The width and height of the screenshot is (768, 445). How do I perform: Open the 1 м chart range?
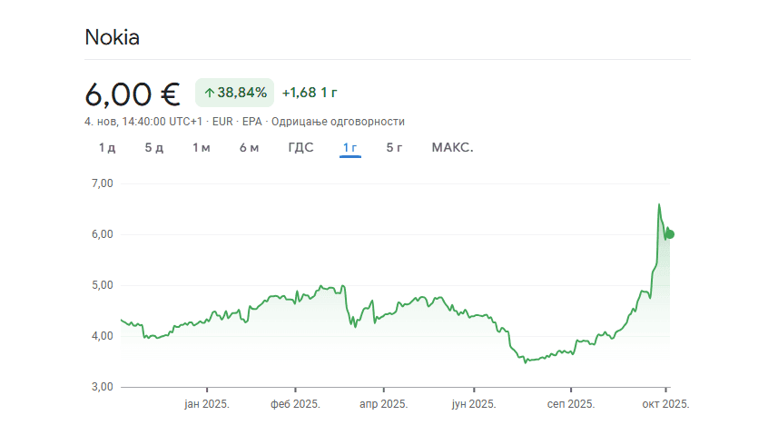click(201, 148)
